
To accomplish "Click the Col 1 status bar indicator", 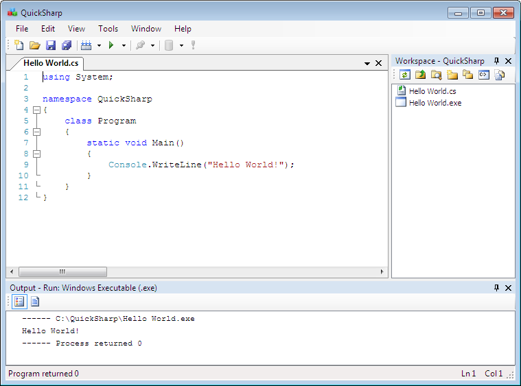I will point(494,374).
